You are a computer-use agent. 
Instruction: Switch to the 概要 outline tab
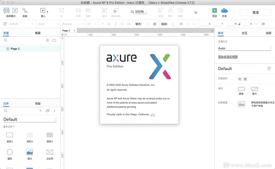coord(38,33)
